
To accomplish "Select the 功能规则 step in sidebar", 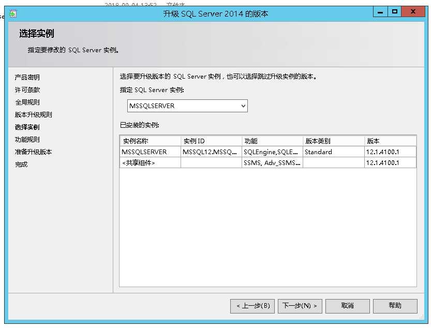I will coord(27,140).
